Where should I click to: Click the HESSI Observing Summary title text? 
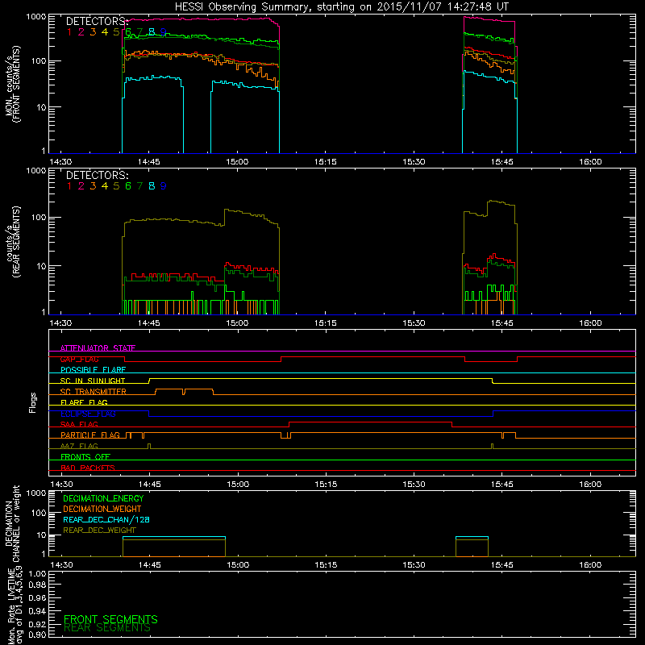[x=342, y=6]
